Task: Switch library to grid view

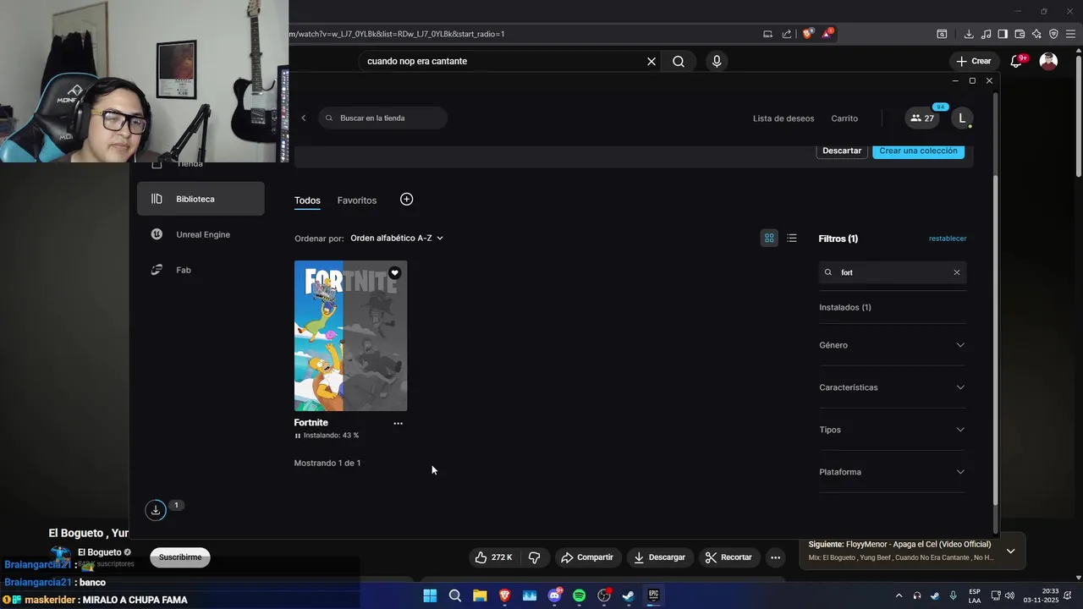Action: (x=769, y=239)
